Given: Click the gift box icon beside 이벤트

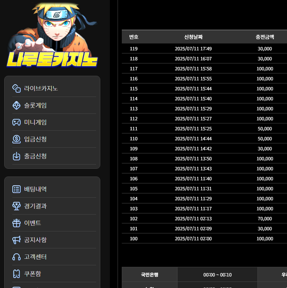Looking at the screenshot, I should point(17,223).
